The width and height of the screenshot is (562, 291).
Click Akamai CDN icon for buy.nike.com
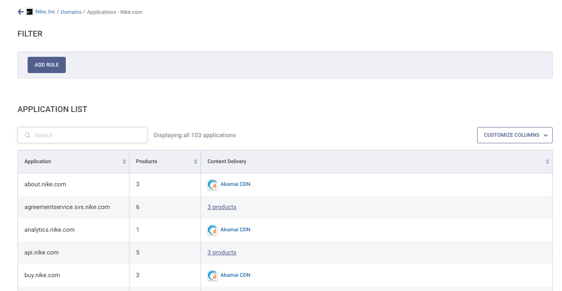[212, 275]
